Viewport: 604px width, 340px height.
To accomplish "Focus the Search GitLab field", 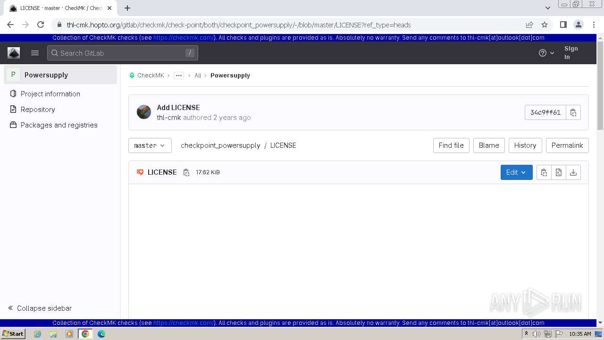I will (123, 53).
